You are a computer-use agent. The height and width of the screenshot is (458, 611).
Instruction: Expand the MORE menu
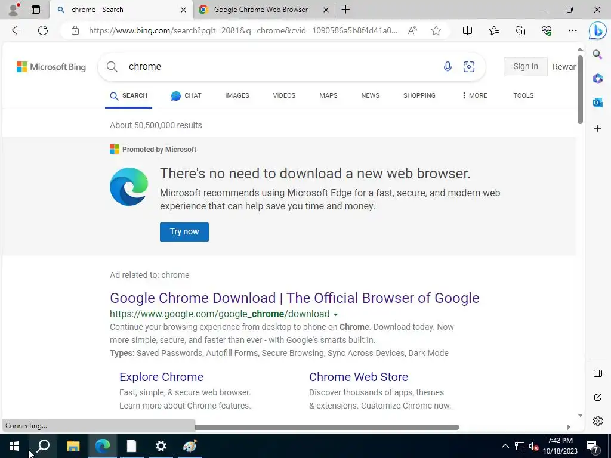pos(474,95)
